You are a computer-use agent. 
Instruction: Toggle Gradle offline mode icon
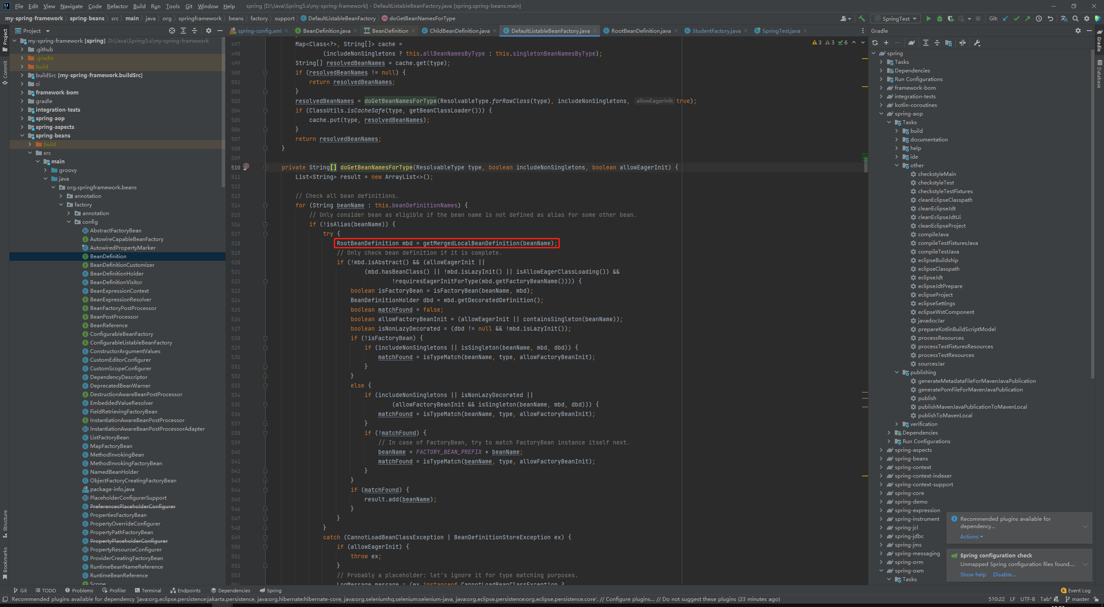pos(963,43)
